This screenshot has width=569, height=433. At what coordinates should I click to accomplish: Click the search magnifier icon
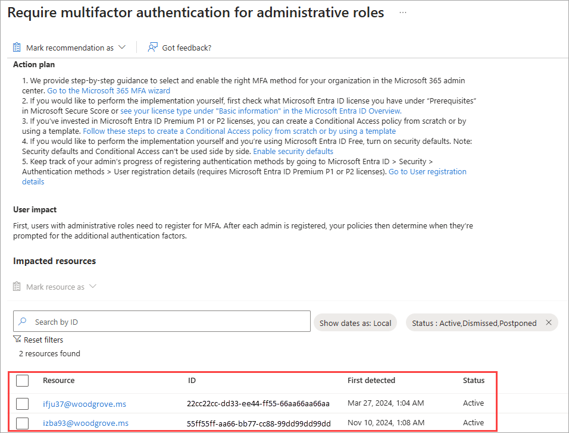23,321
